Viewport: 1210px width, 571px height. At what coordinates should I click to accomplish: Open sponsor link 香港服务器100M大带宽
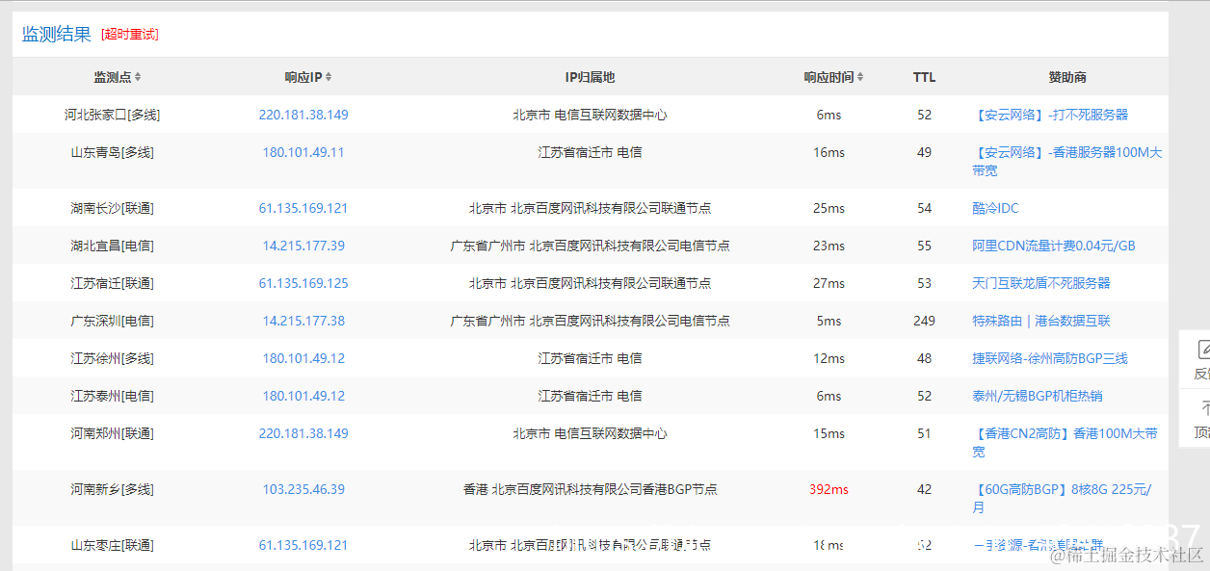tap(1067, 161)
